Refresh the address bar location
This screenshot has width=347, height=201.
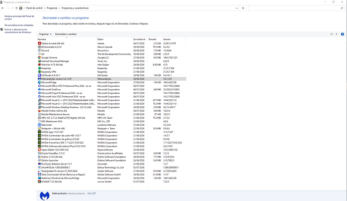click(243, 8)
